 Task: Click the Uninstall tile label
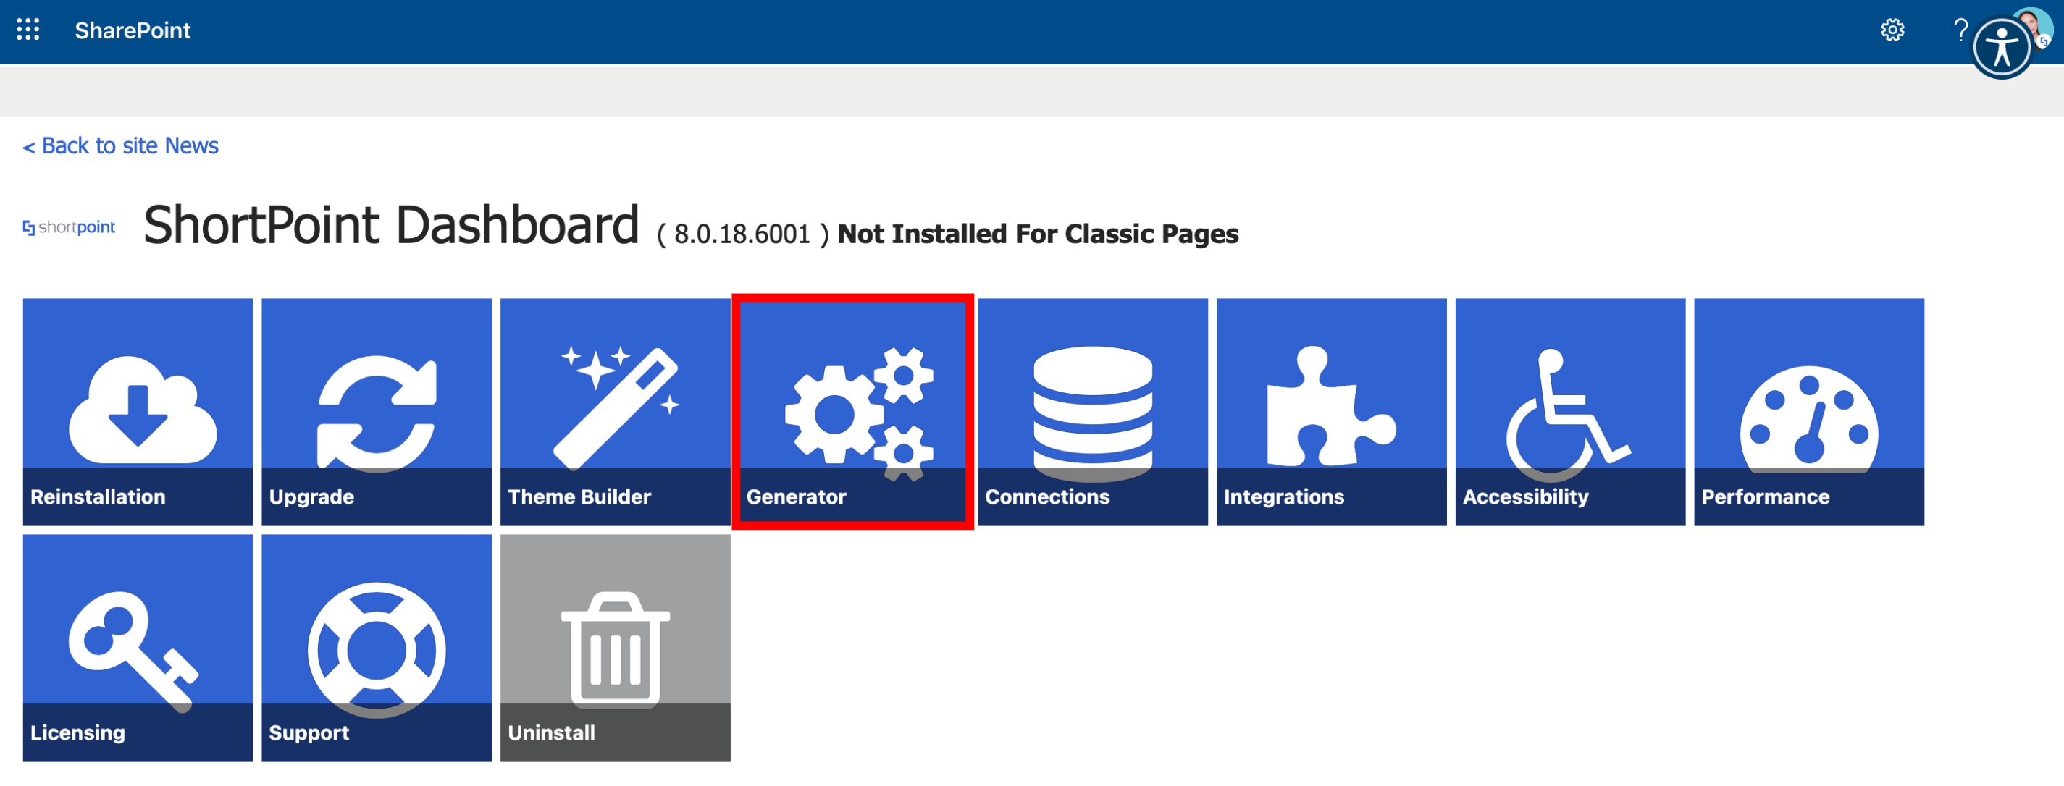[551, 733]
